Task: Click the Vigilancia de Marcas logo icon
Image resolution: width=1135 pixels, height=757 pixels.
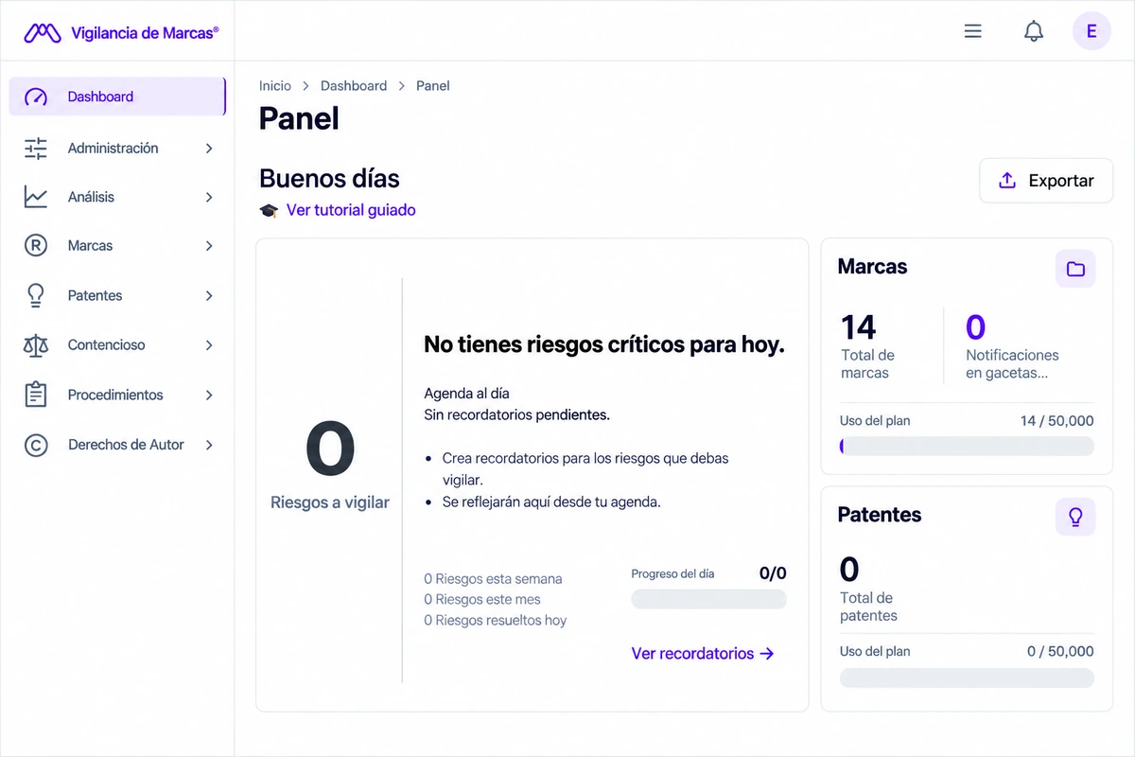Action: click(43, 33)
